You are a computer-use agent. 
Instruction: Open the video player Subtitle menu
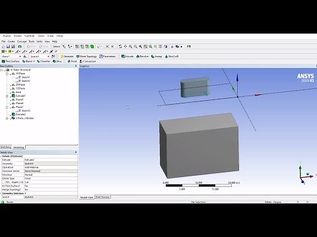point(29,36)
